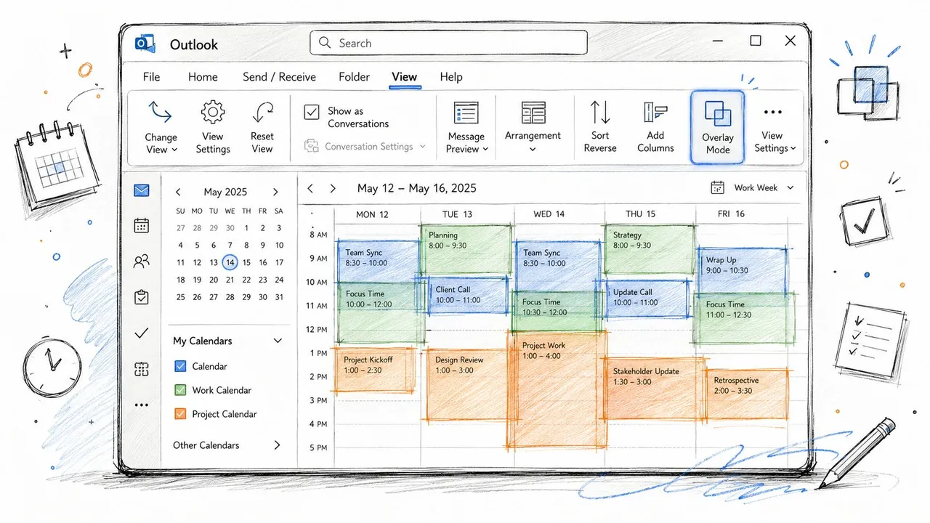Image resolution: width=930 pixels, height=523 pixels.
Task: Open Project Kickoff event on Monday
Action: 374,370
